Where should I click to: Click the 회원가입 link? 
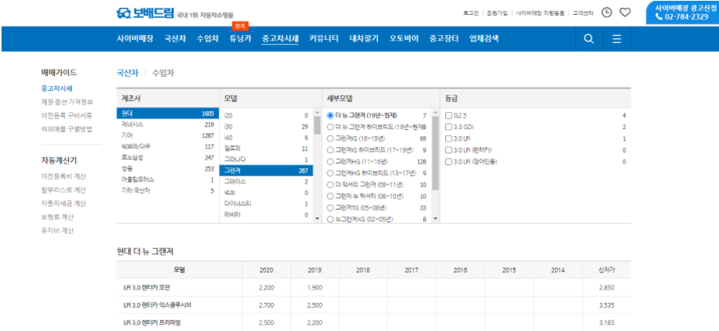[x=497, y=13]
